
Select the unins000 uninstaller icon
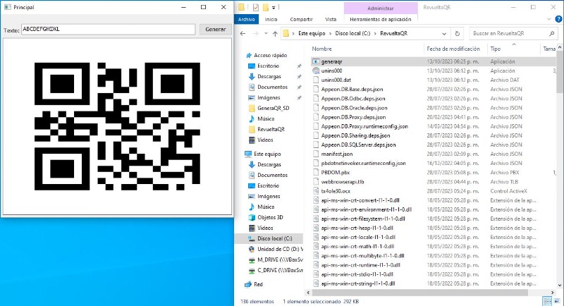tap(315, 71)
